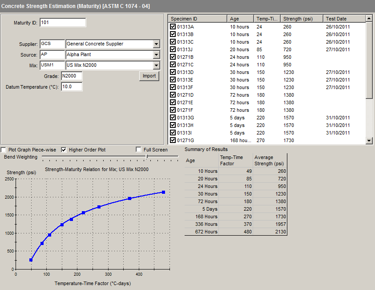
Task: Open the Mix dropdown for US Mix N2000
Action: point(156,65)
